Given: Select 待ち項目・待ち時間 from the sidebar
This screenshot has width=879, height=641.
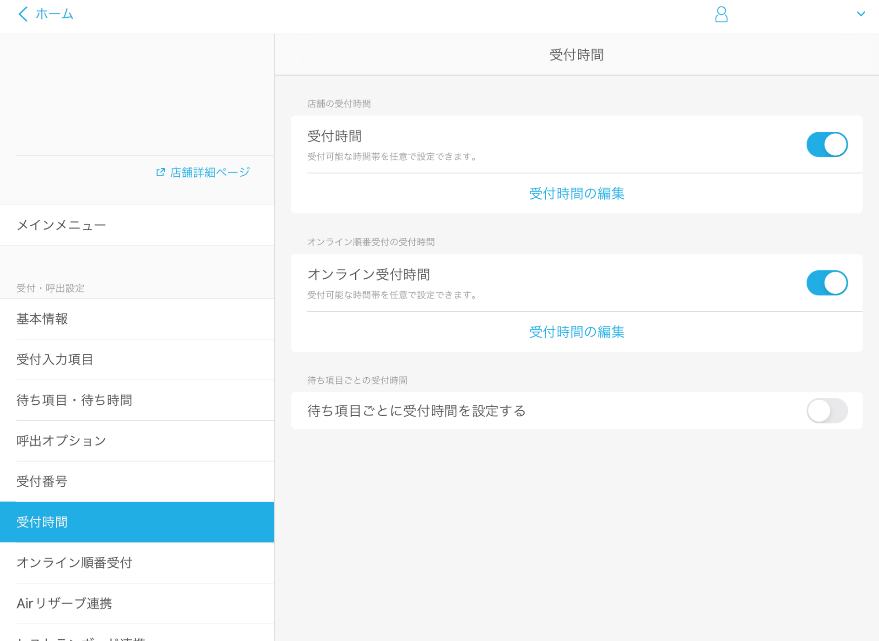Looking at the screenshot, I should click(74, 400).
